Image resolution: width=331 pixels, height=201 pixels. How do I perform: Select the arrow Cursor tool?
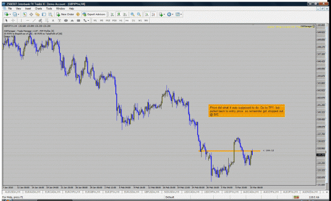tap(6, 21)
